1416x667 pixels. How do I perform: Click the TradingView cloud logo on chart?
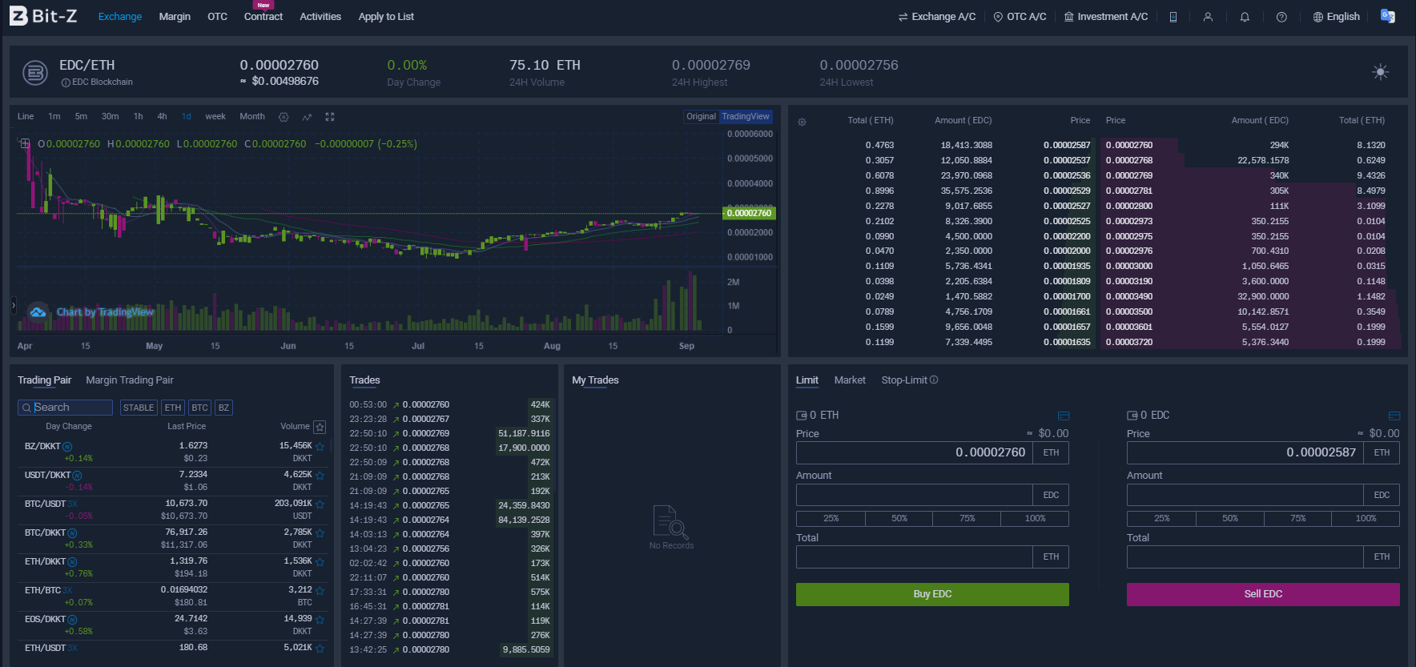pyautogui.click(x=38, y=311)
